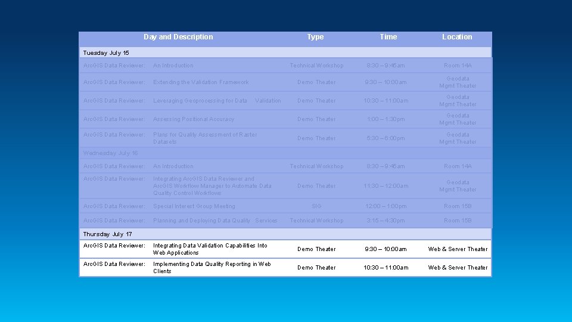Click the "SIG" type cell
Screen dimensions: 572x322
click(316, 206)
